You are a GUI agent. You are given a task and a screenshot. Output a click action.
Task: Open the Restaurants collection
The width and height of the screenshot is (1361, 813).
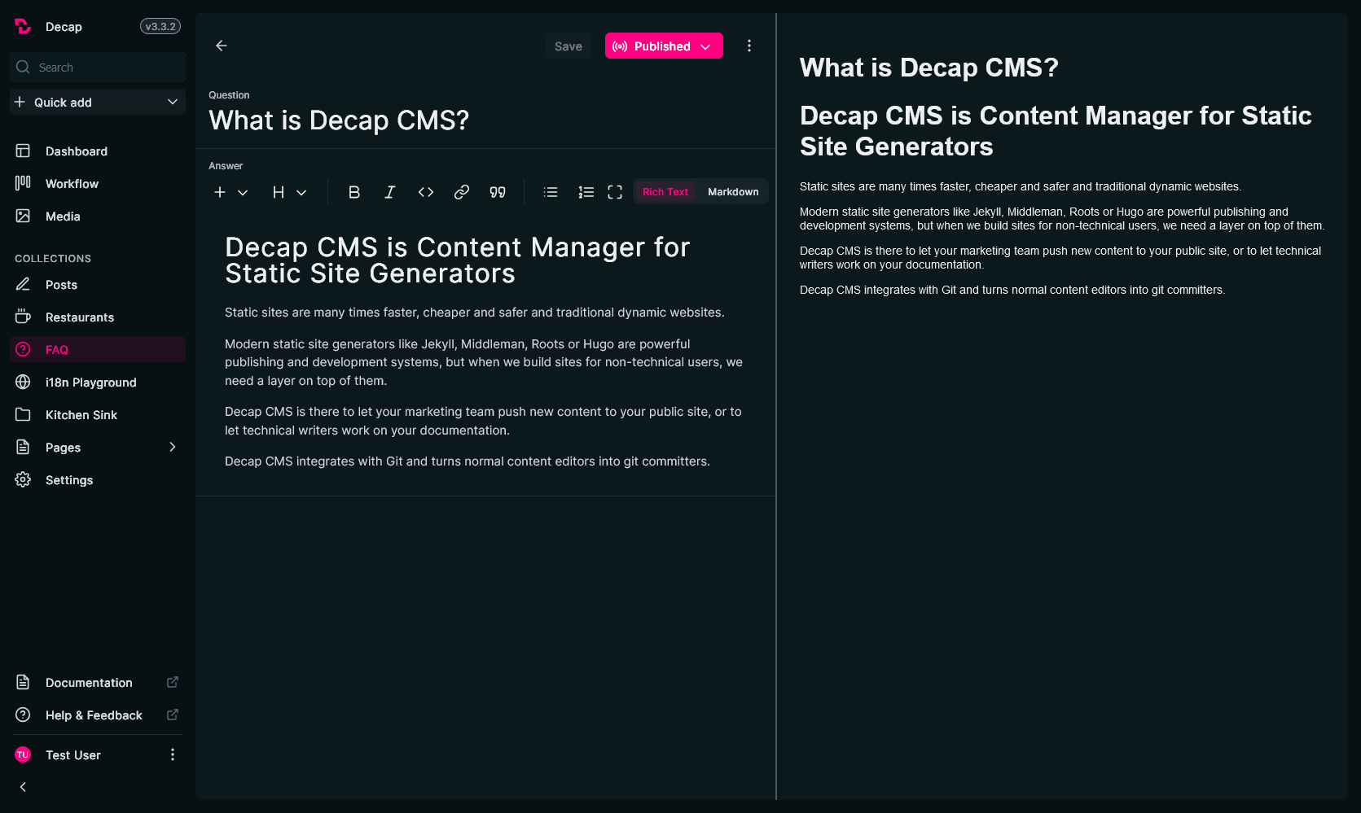click(80, 317)
